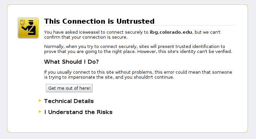
Task: Click the officer figure in the yellow icon
Action: point(30,28)
